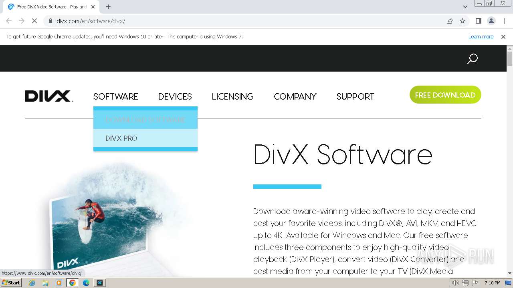Viewport: 513px width, 288px height.
Task: Choose DIVX PRO in the dropdown
Action: point(145,138)
